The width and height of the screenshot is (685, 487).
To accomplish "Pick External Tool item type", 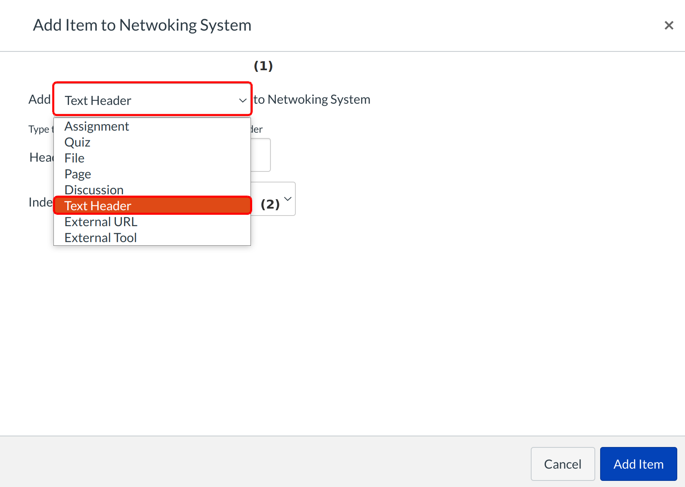I will 100,238.
